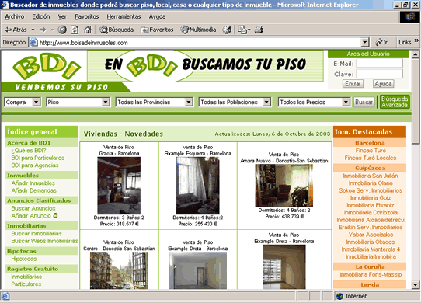Click the E-Mail input field
Image resolution: width=421 pixels, height=303 pixels.
(379, 64)
